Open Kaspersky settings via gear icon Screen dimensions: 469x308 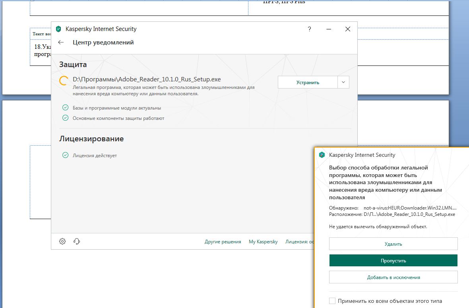pyautogui.click(x=62, y=241)
